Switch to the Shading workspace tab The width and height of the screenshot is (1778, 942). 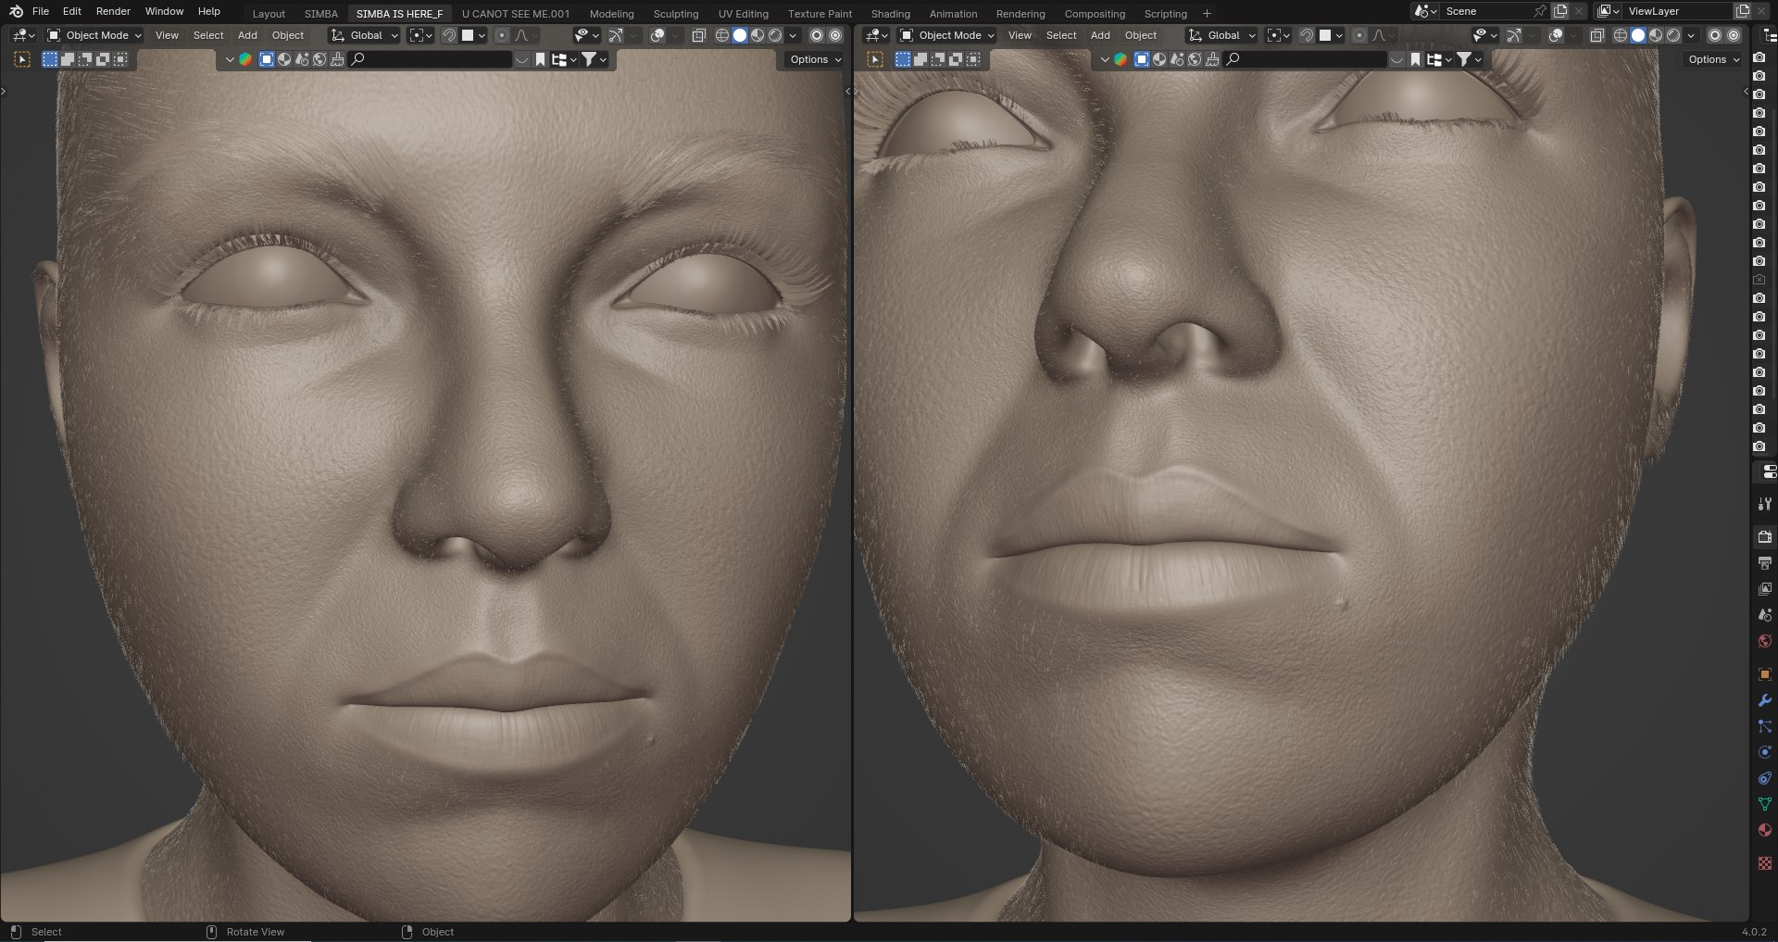coord(890,14)
